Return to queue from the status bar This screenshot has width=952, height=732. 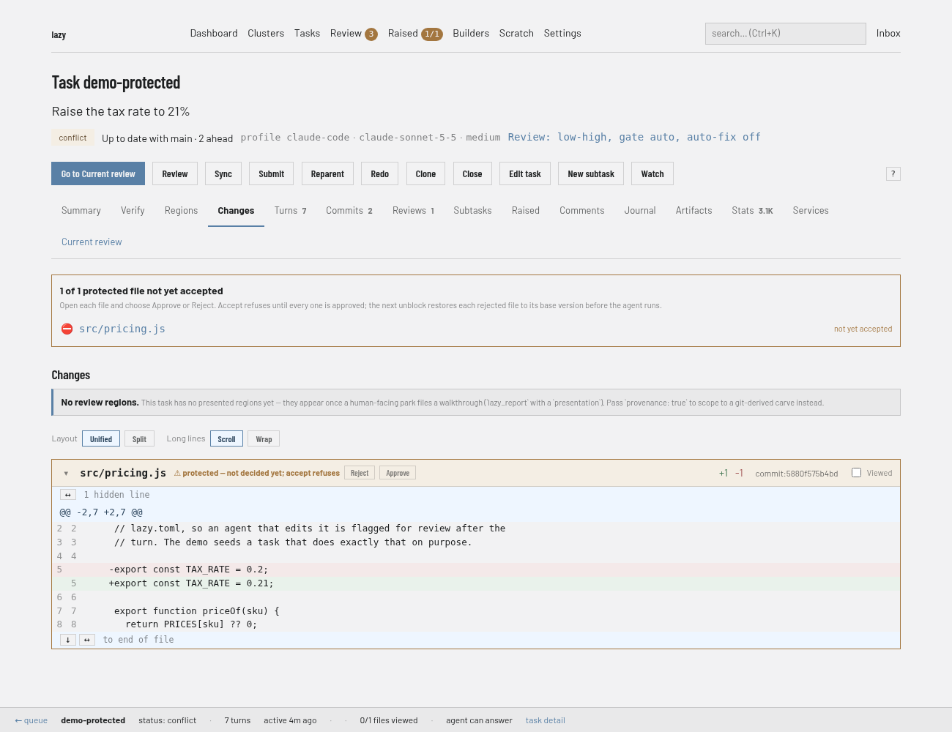tap(31, 720)
